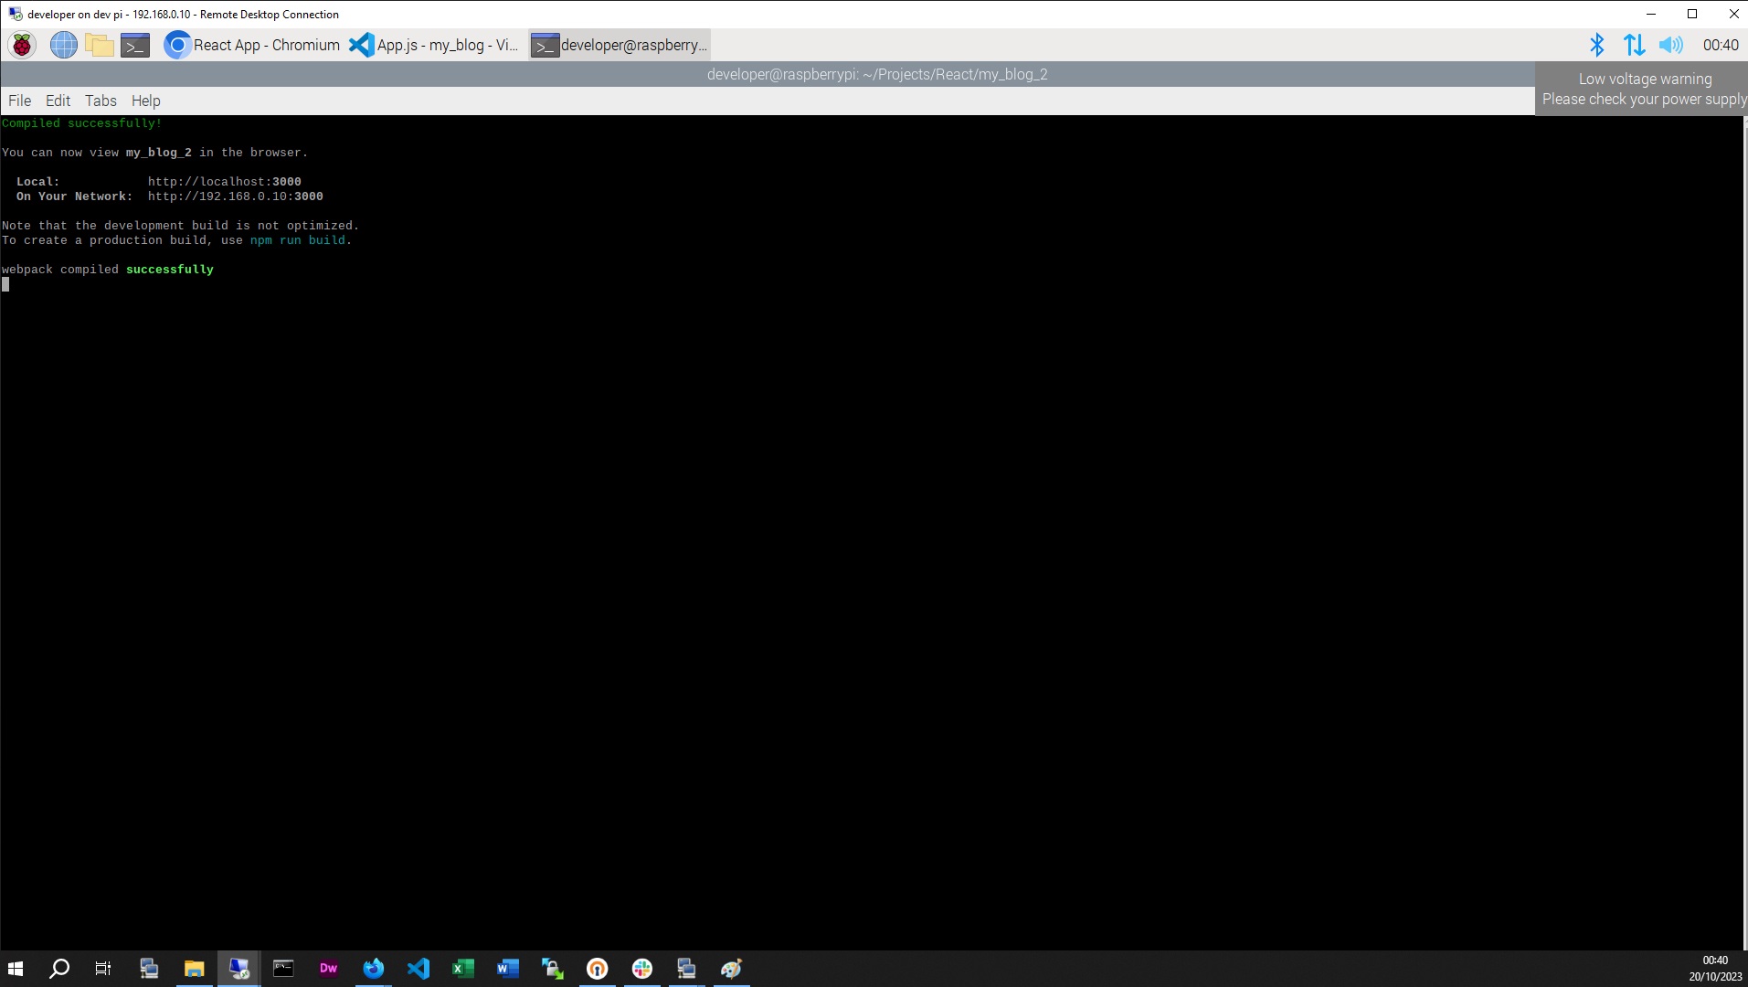
Task: Click the http://localhost:3000 URL
Action: coord(224,182)
